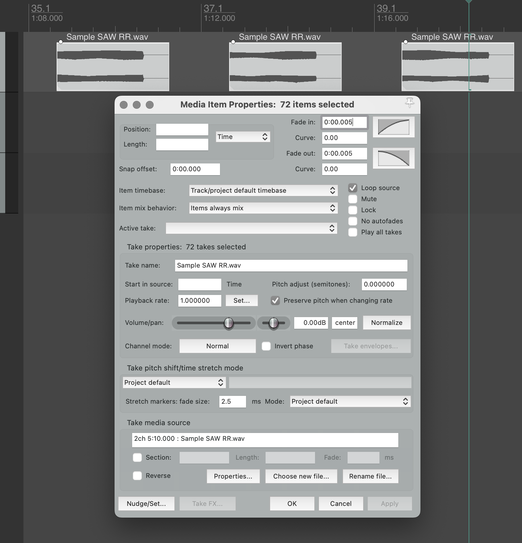Click the Snap offset field
The width and height of the screenshot is (522, 543).
tap(195, 169)
